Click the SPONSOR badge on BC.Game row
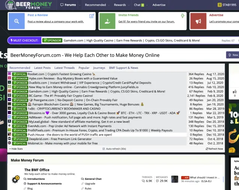The width and height of the screenshot is (239, 190). coord(20,96)
